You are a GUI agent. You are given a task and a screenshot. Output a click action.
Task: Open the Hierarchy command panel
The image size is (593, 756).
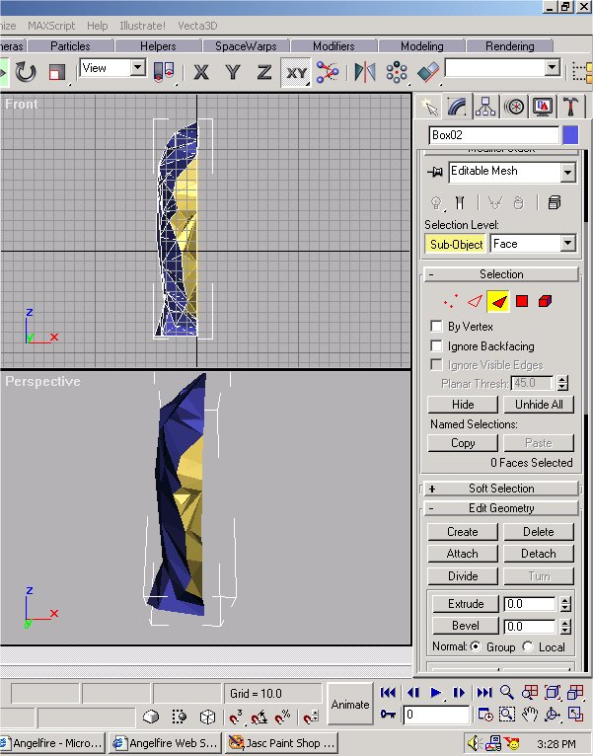point(485,107)
